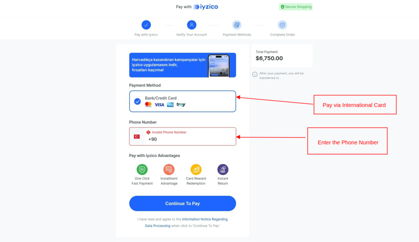Click the VISA logo
419x242 pixels.
[159, 105]
